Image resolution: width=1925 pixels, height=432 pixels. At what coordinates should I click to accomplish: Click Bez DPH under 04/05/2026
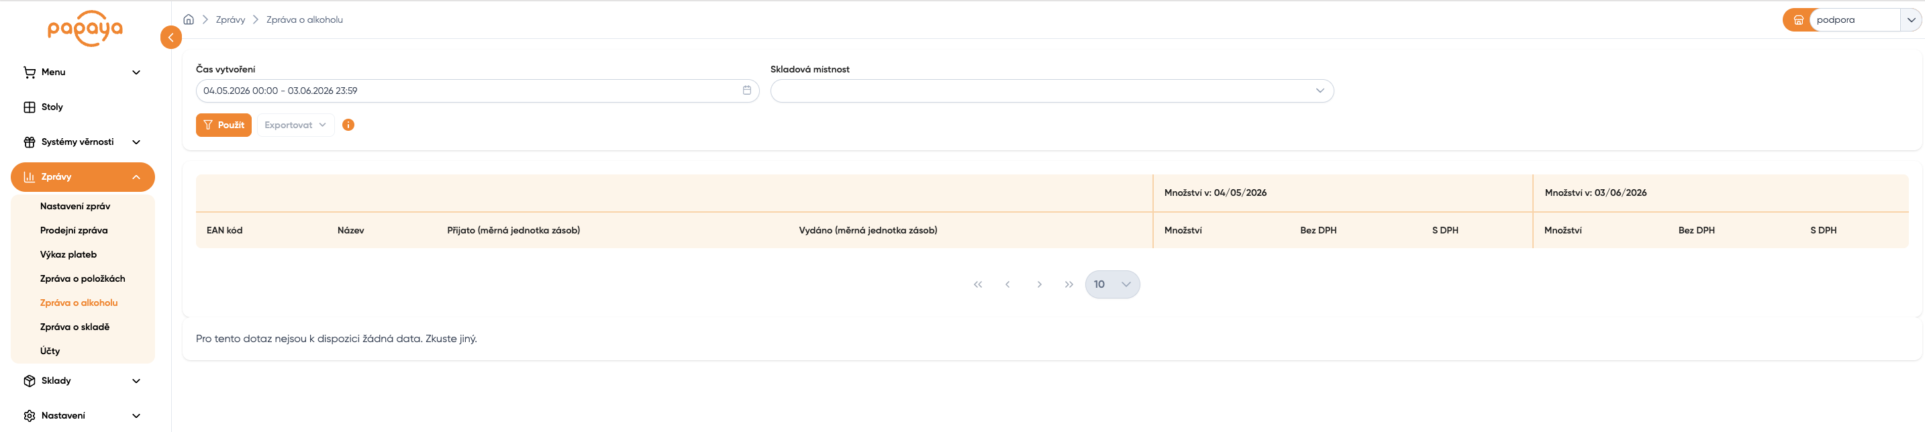(x=1318, y=230)
